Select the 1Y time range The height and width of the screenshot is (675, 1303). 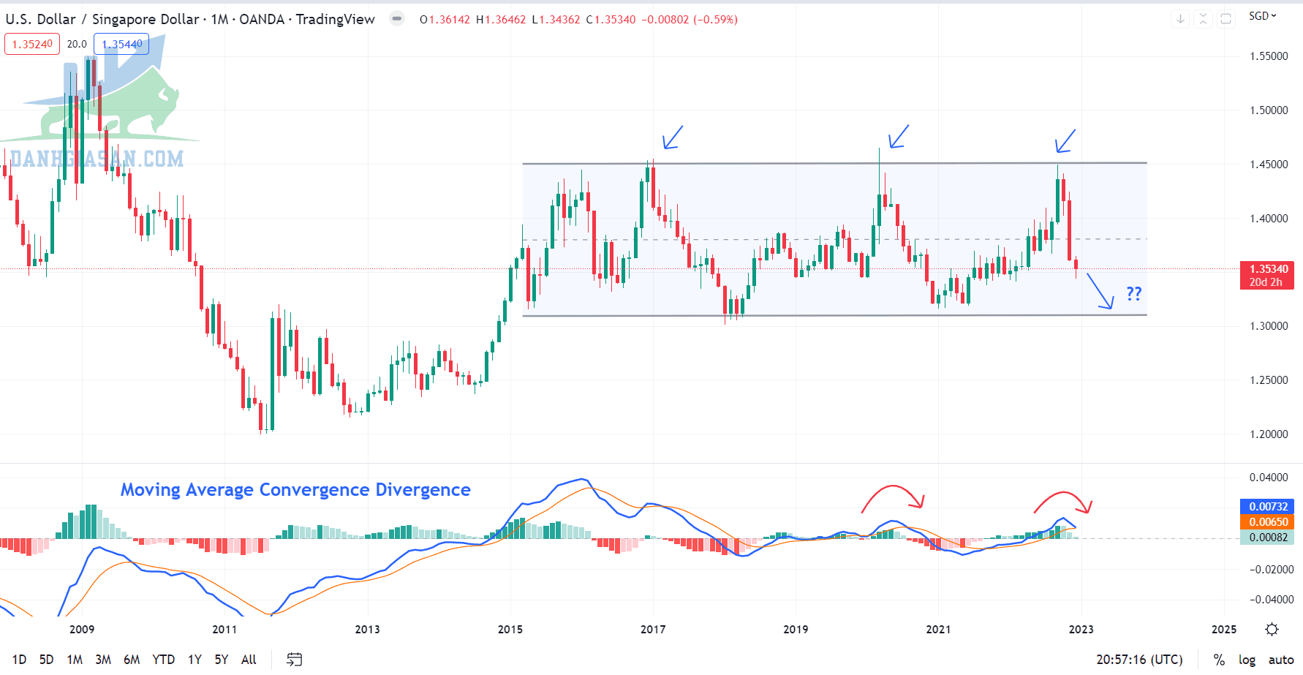194,660
